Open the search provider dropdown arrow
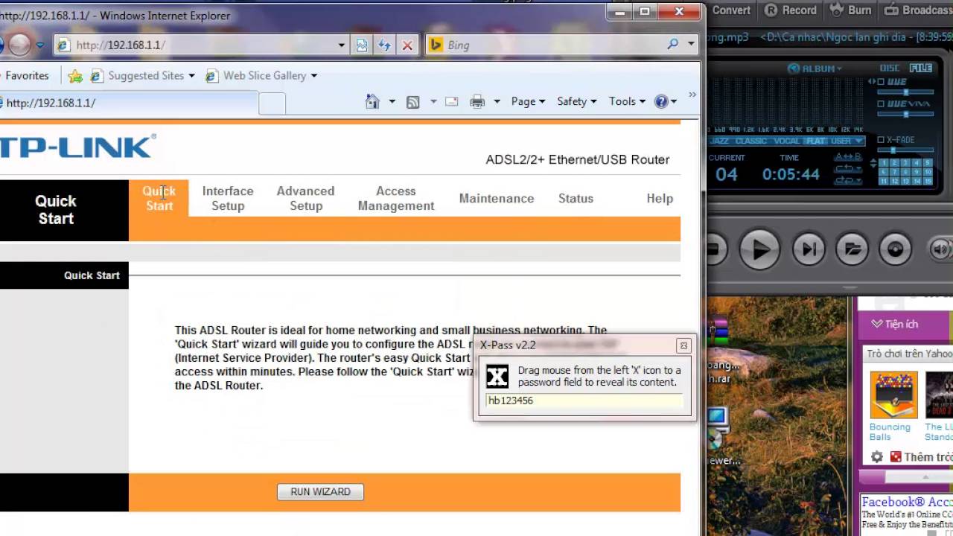The height and width of the screenshot is (536, 953). click(691, 45)
